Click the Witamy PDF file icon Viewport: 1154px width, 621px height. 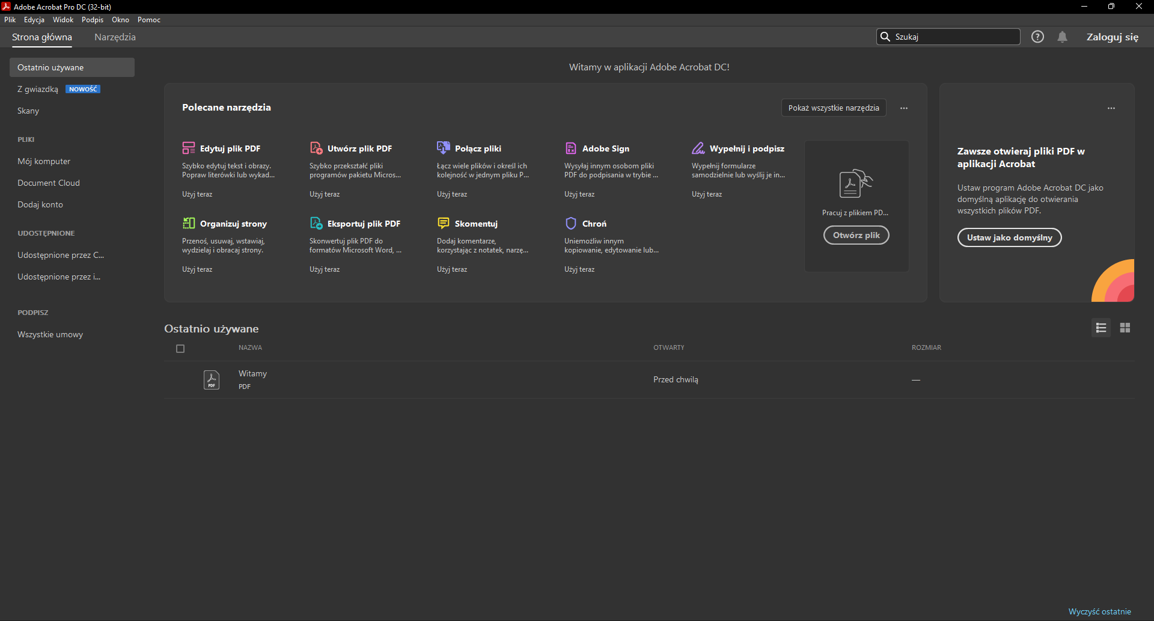[x=212, y=380]
